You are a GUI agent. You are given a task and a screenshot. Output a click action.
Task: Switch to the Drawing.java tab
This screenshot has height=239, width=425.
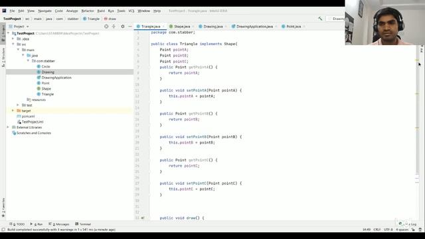[x=212, y=27]
